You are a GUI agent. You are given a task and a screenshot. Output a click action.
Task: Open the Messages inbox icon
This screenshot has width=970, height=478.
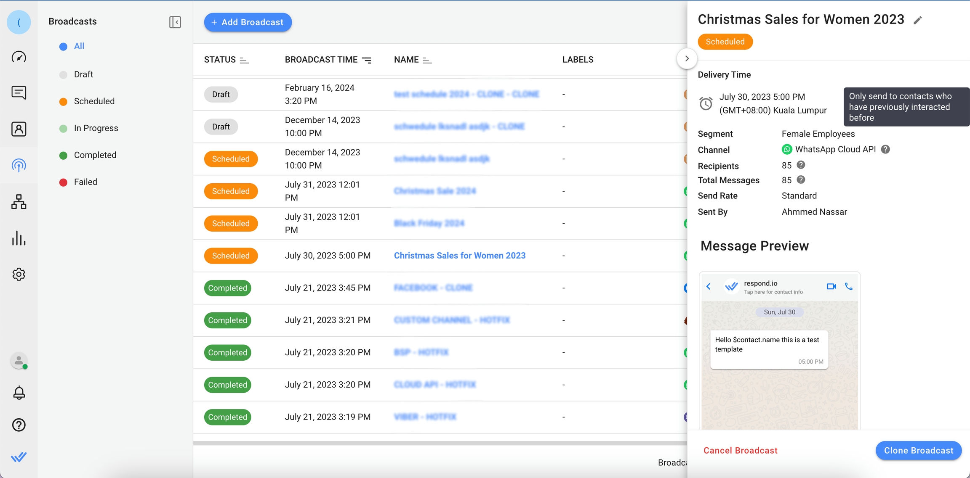click(19, 92)
